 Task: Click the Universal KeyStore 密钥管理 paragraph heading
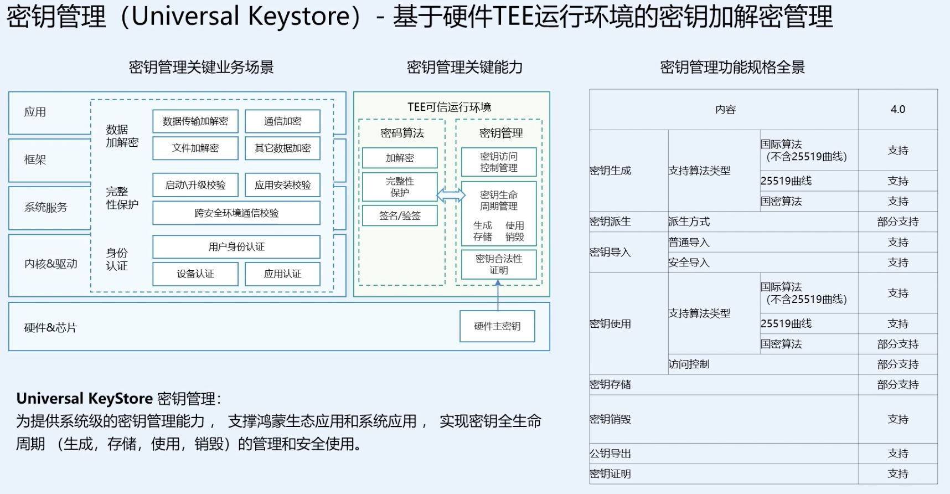coord(118,399)
